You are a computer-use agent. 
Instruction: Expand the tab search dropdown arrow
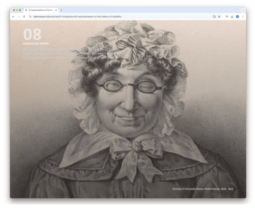tap(243, 10)
